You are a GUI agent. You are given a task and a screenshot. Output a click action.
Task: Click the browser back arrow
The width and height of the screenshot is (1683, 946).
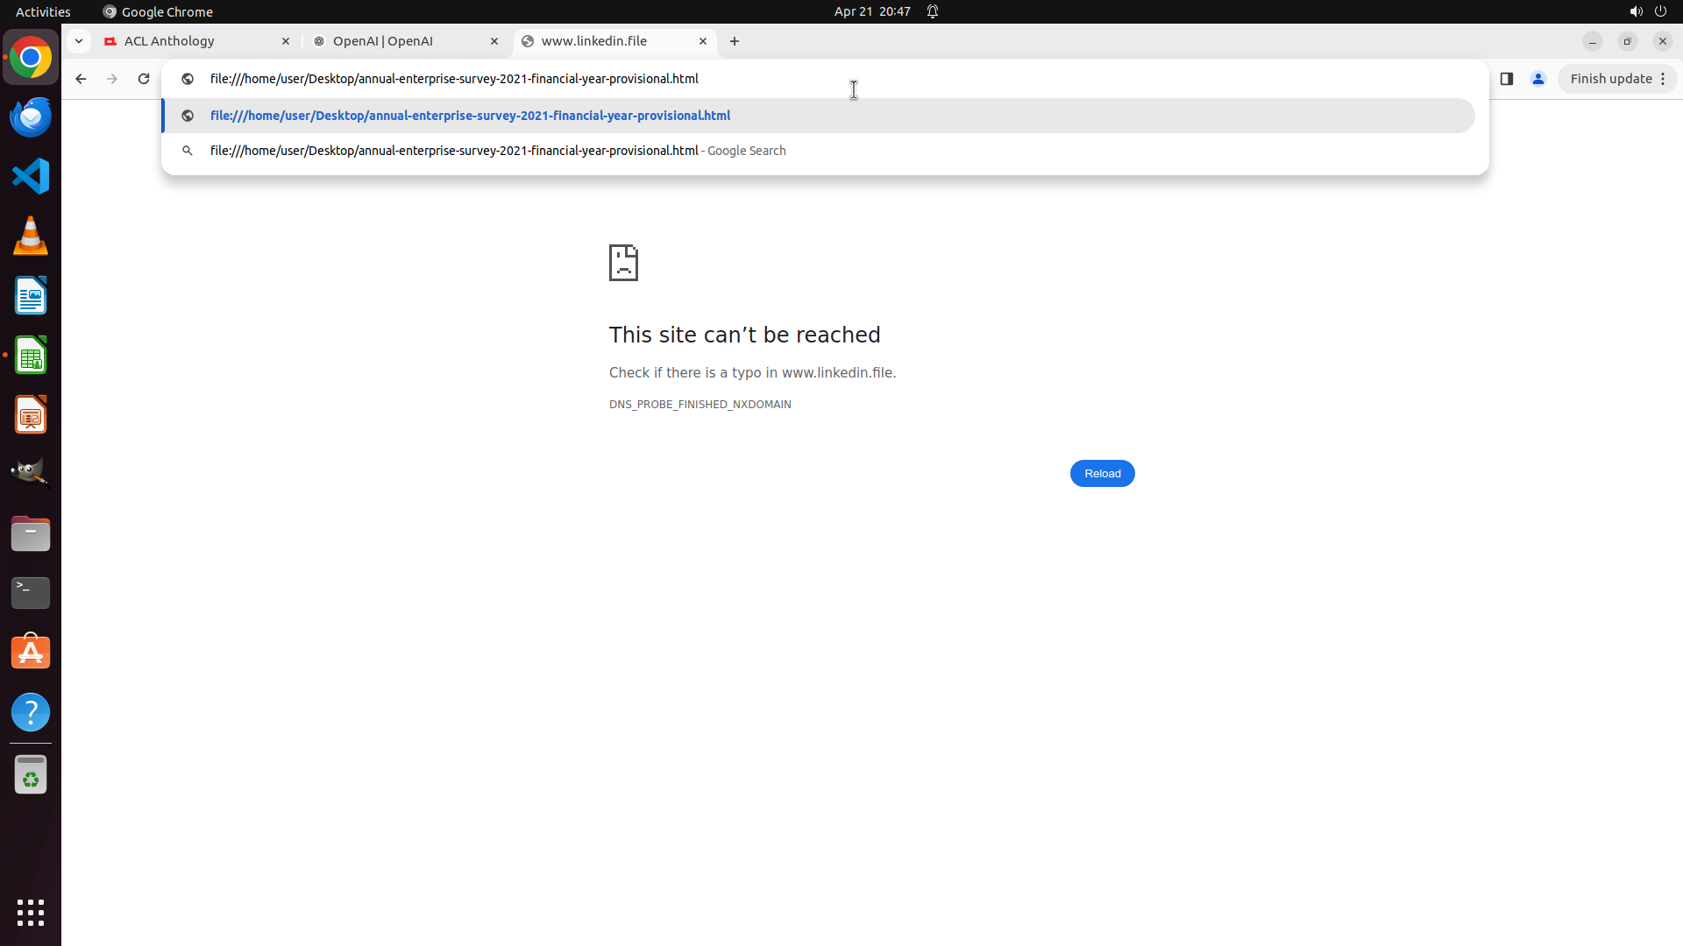click(x=81, y=79)
